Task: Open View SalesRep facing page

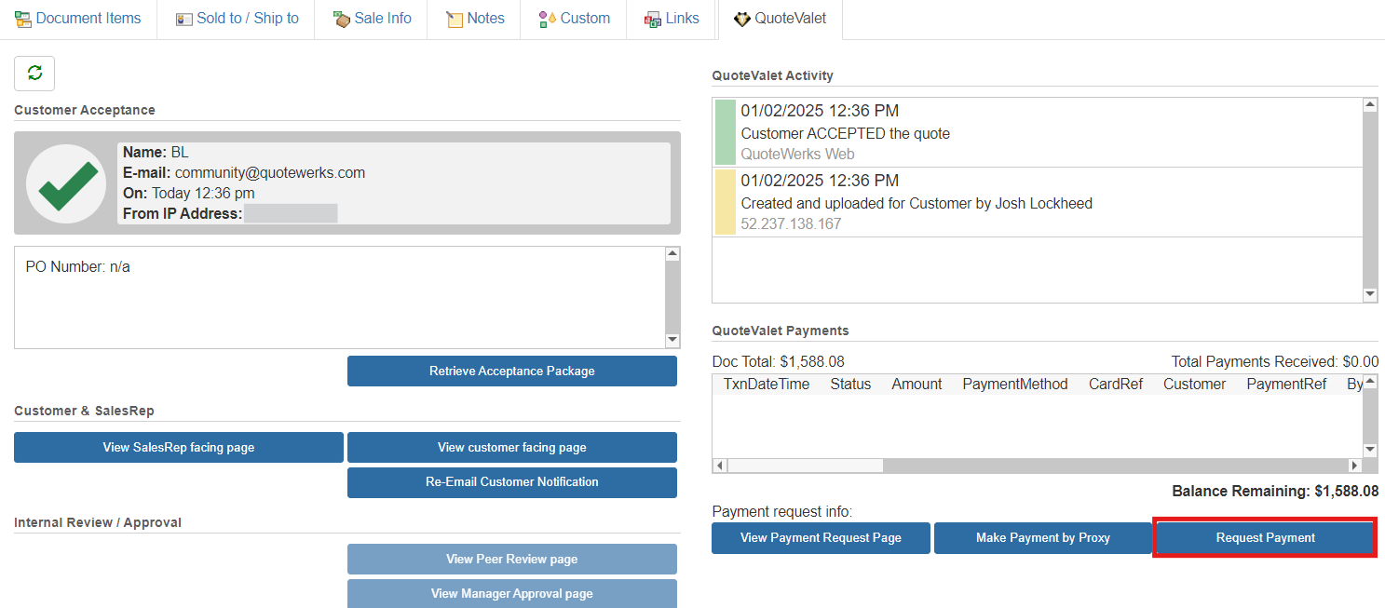Action: (178, 447)
